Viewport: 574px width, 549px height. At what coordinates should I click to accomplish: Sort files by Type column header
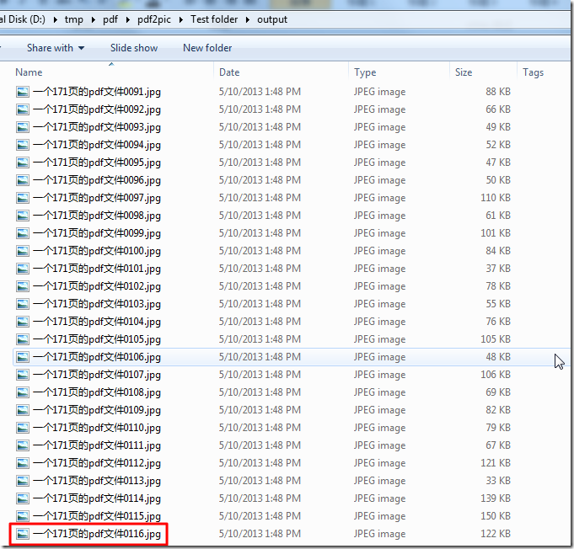(365, 72)
